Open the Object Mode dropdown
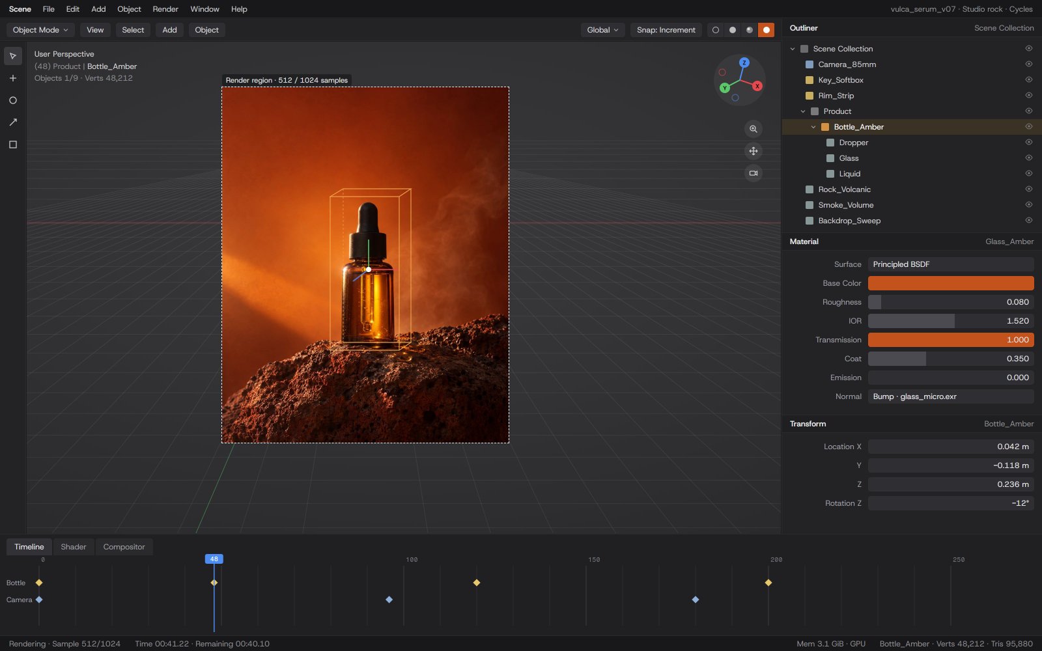 pyautogui.click(x=40, y=30)
